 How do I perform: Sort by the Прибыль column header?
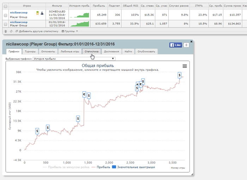coord(98,6)
